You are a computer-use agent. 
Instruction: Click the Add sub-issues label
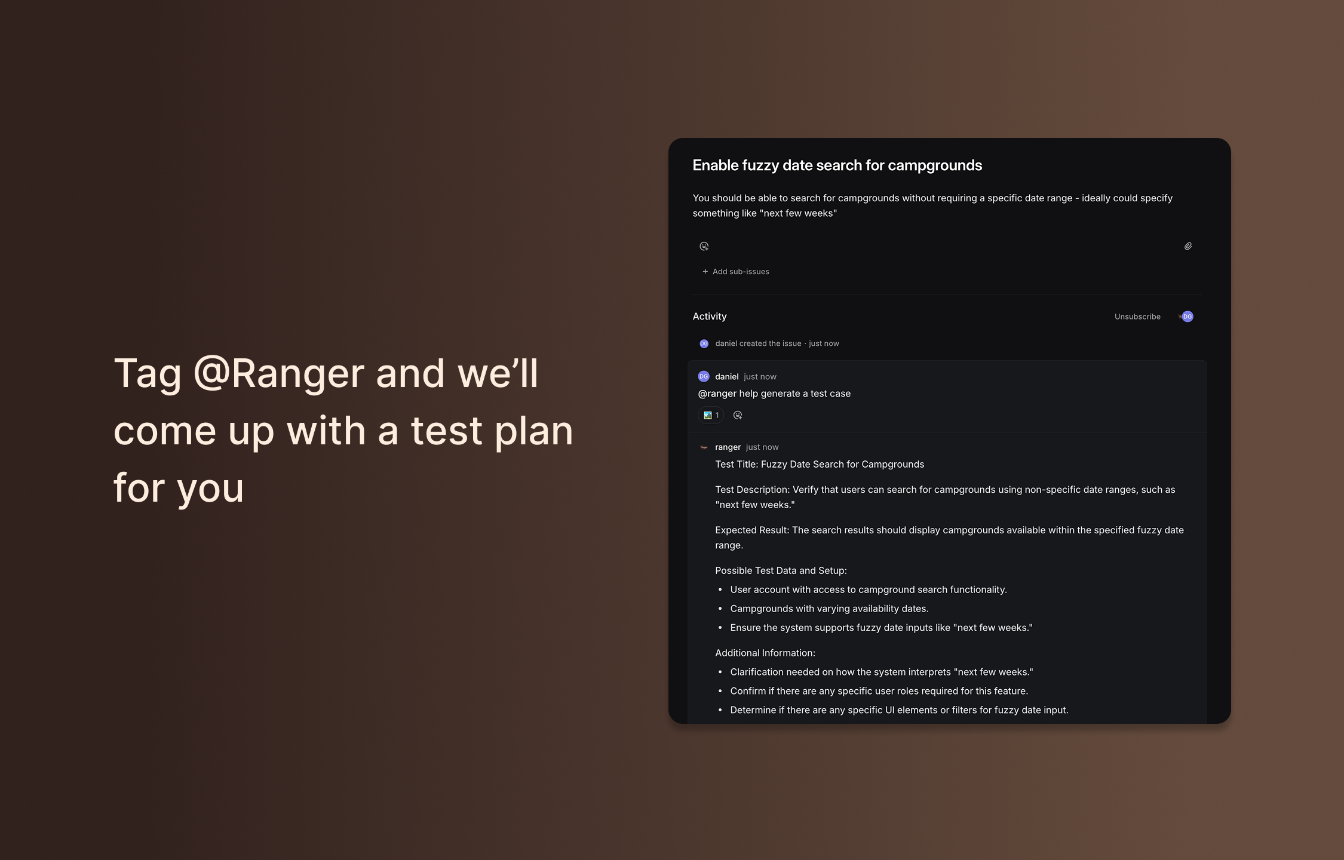pyautogui.click(x=741, y=272)
